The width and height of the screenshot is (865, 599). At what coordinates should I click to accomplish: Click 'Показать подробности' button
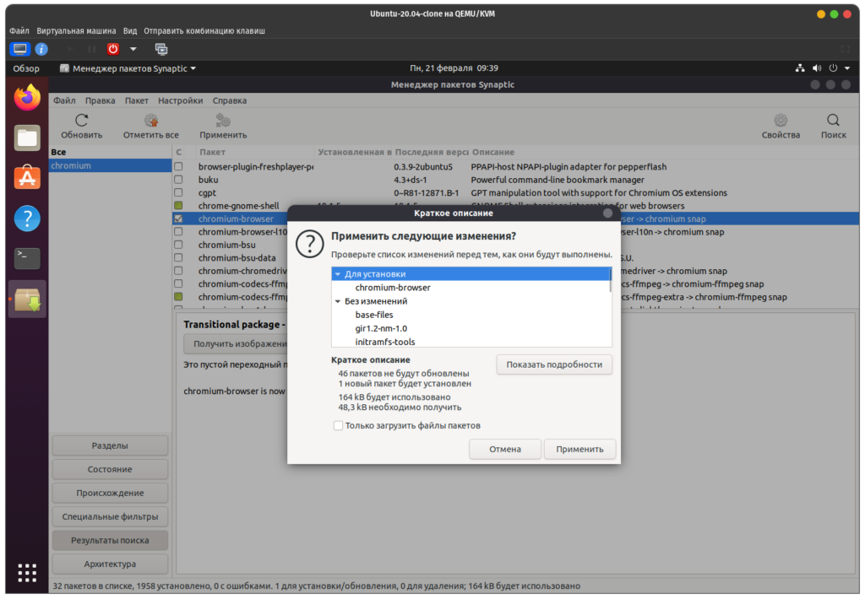coord(553,364)
